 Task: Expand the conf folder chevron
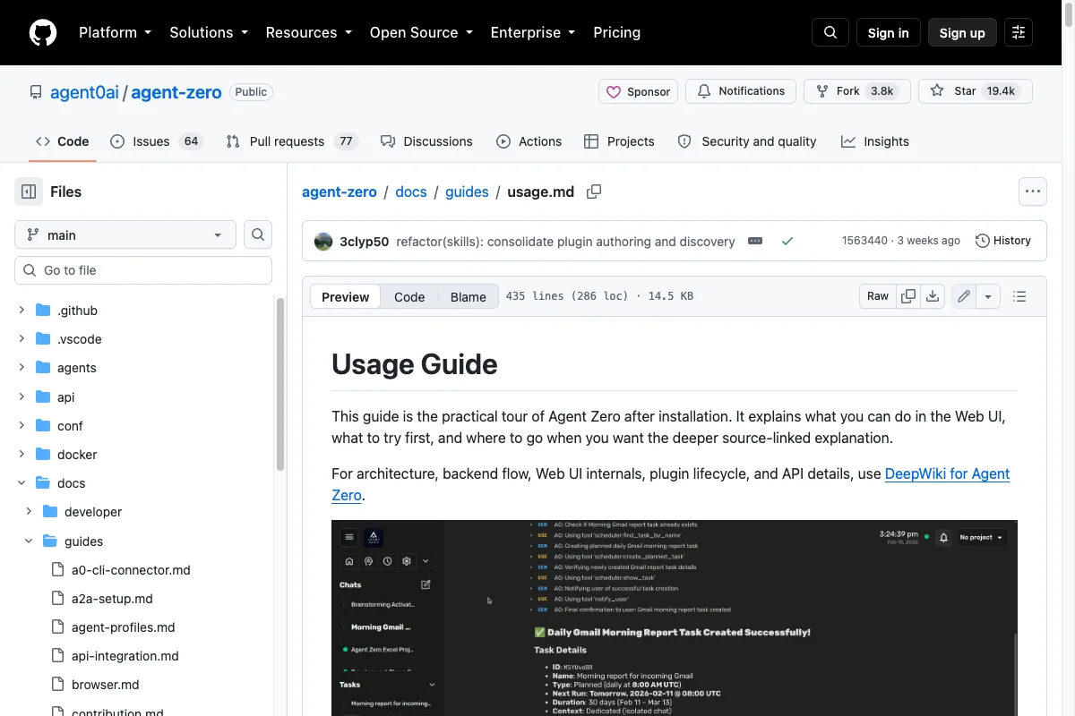click(x=21, y=426)
